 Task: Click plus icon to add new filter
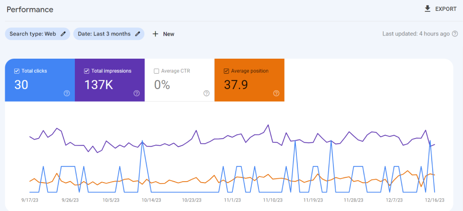click(155, 34)
